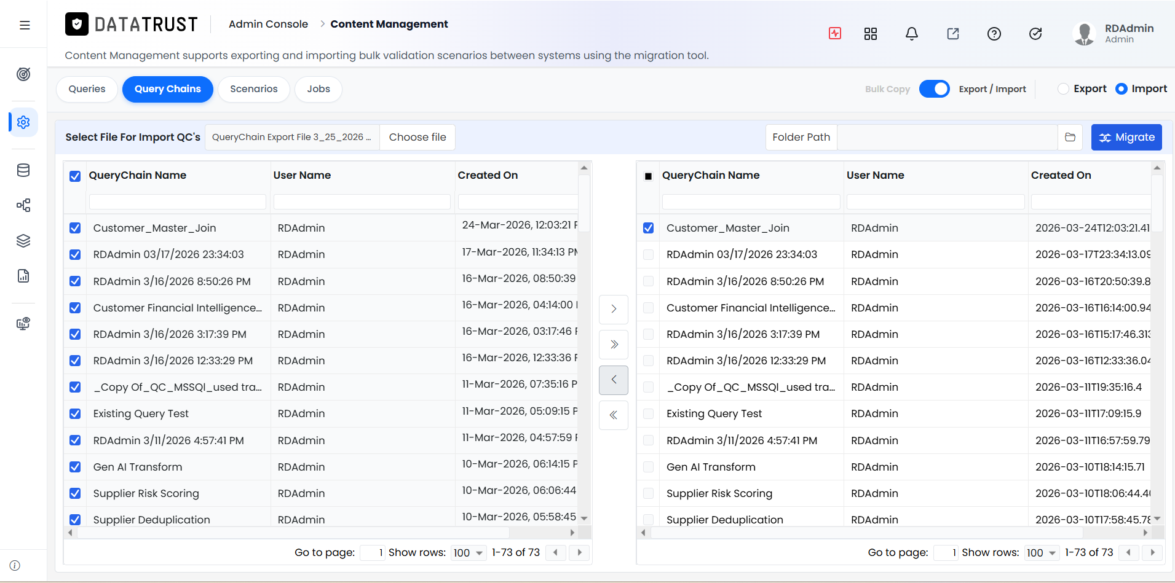Check Existing Query Test in right list
The height and width of the screenshot is (583, 1175).
[648, 413]
